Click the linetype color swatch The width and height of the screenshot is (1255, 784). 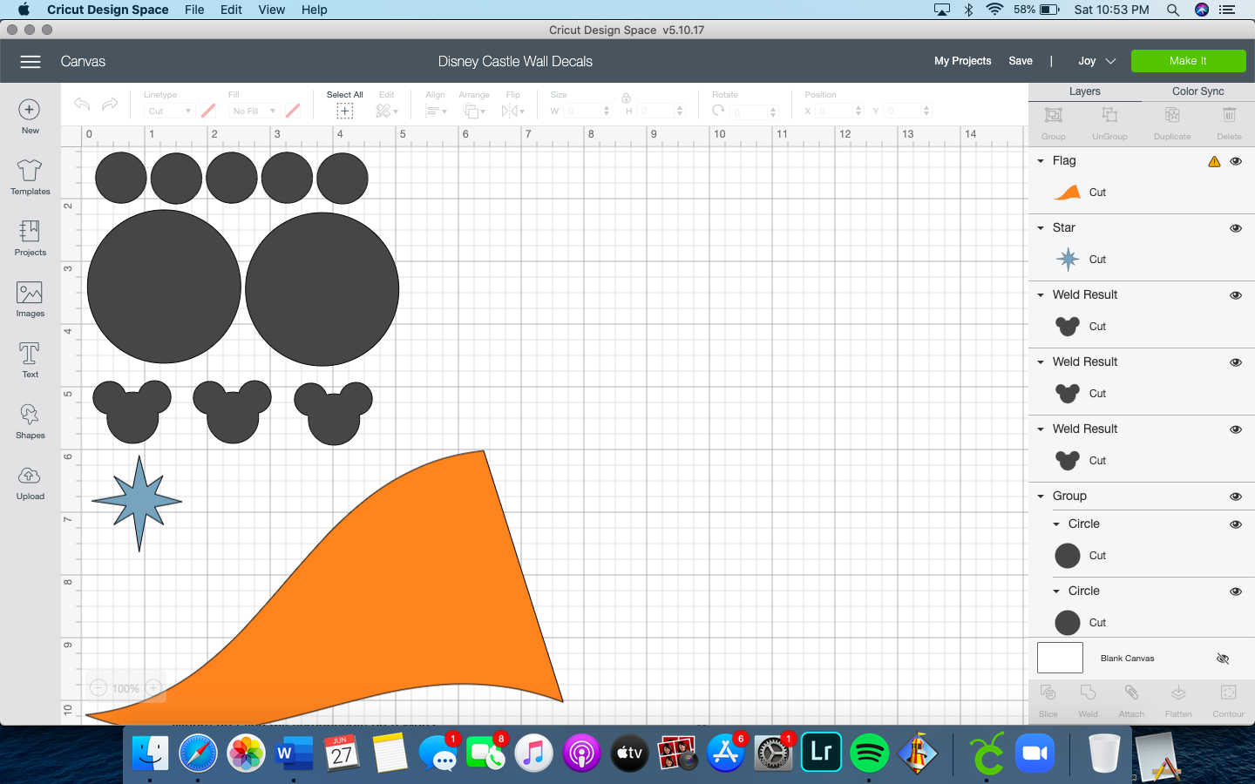tap(208, 111)
